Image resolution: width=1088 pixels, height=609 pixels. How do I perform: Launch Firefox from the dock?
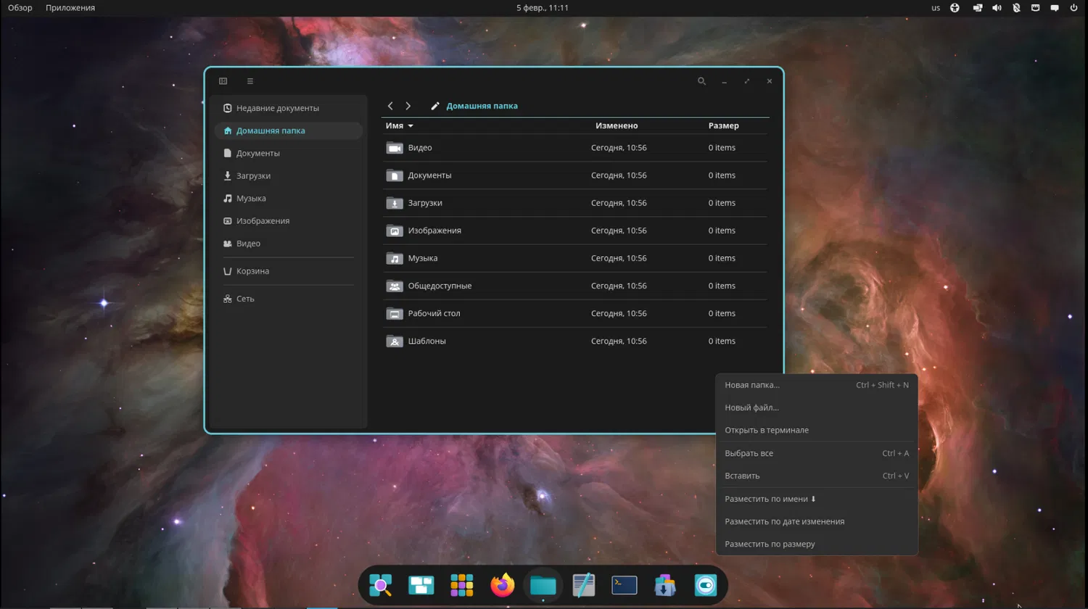coord(502,585)
